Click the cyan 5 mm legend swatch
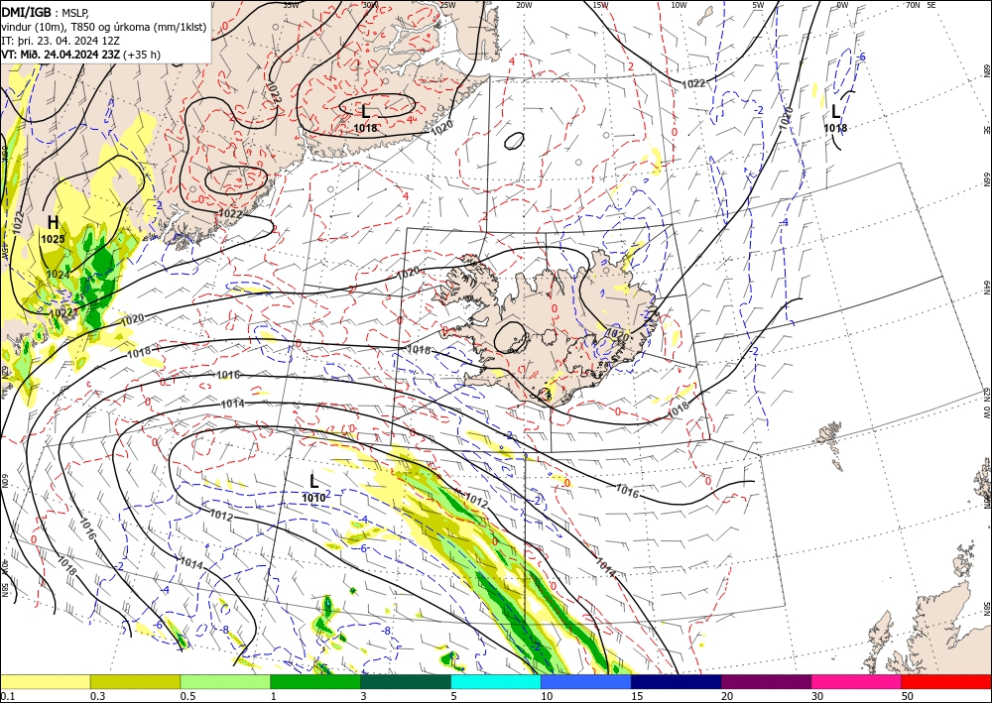This screenshot has width=992, height=703. pyautogui.click(x=496, y=682)
